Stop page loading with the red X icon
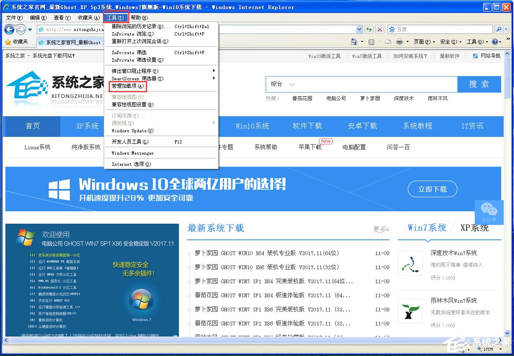Image resolution: width=514 pixels, height=356 pixels. [x=380, y=29]
